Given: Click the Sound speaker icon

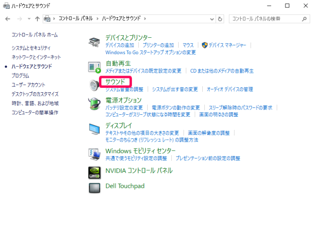Looking at the screenshot, I should point(94,85).
